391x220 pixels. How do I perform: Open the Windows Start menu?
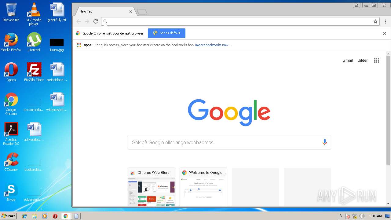point(8,216)
